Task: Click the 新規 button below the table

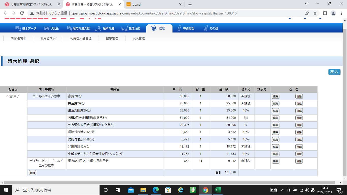Action: [33, 173]
